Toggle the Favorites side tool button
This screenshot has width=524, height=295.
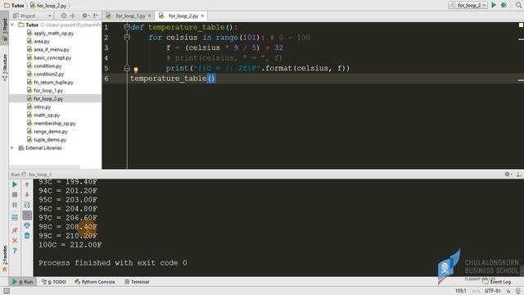coord(4,259)
